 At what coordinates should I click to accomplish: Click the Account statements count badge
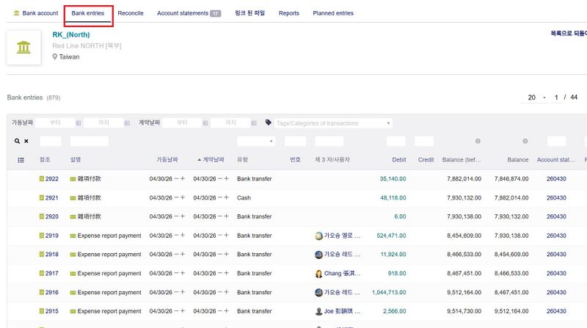(x=215, y=13)
